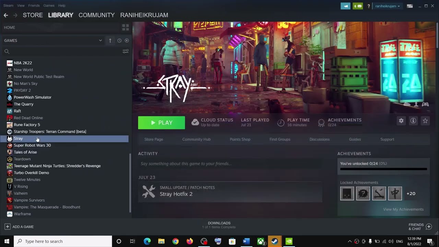Open Firefox from the taskbar

[190, 242]
